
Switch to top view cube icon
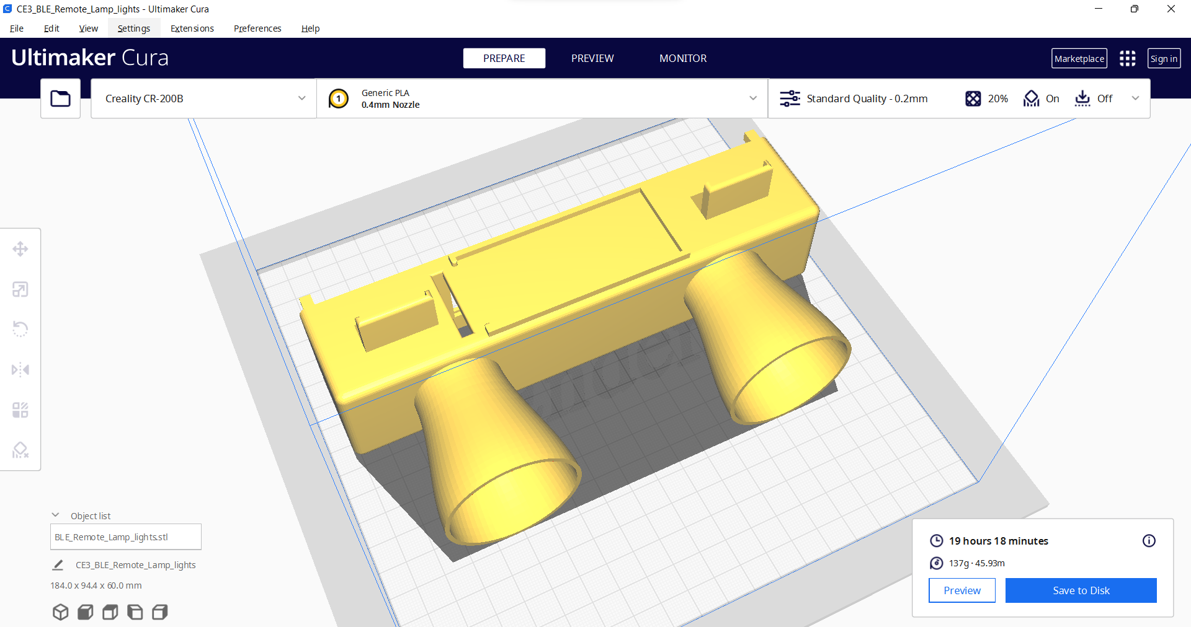point(110,612)
